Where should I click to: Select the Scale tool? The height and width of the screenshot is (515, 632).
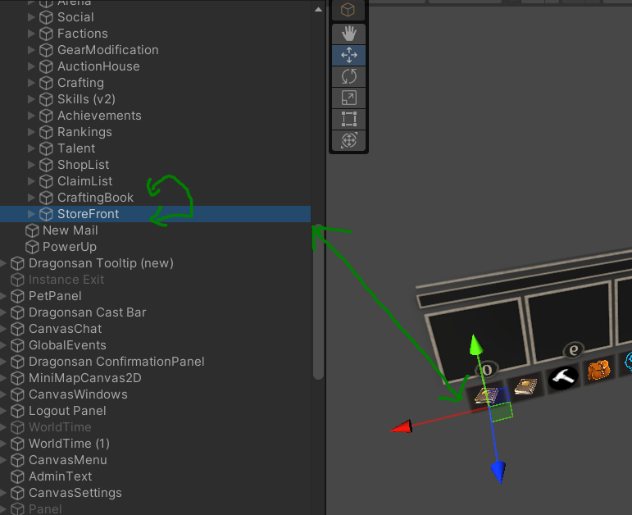pos(348,98)
